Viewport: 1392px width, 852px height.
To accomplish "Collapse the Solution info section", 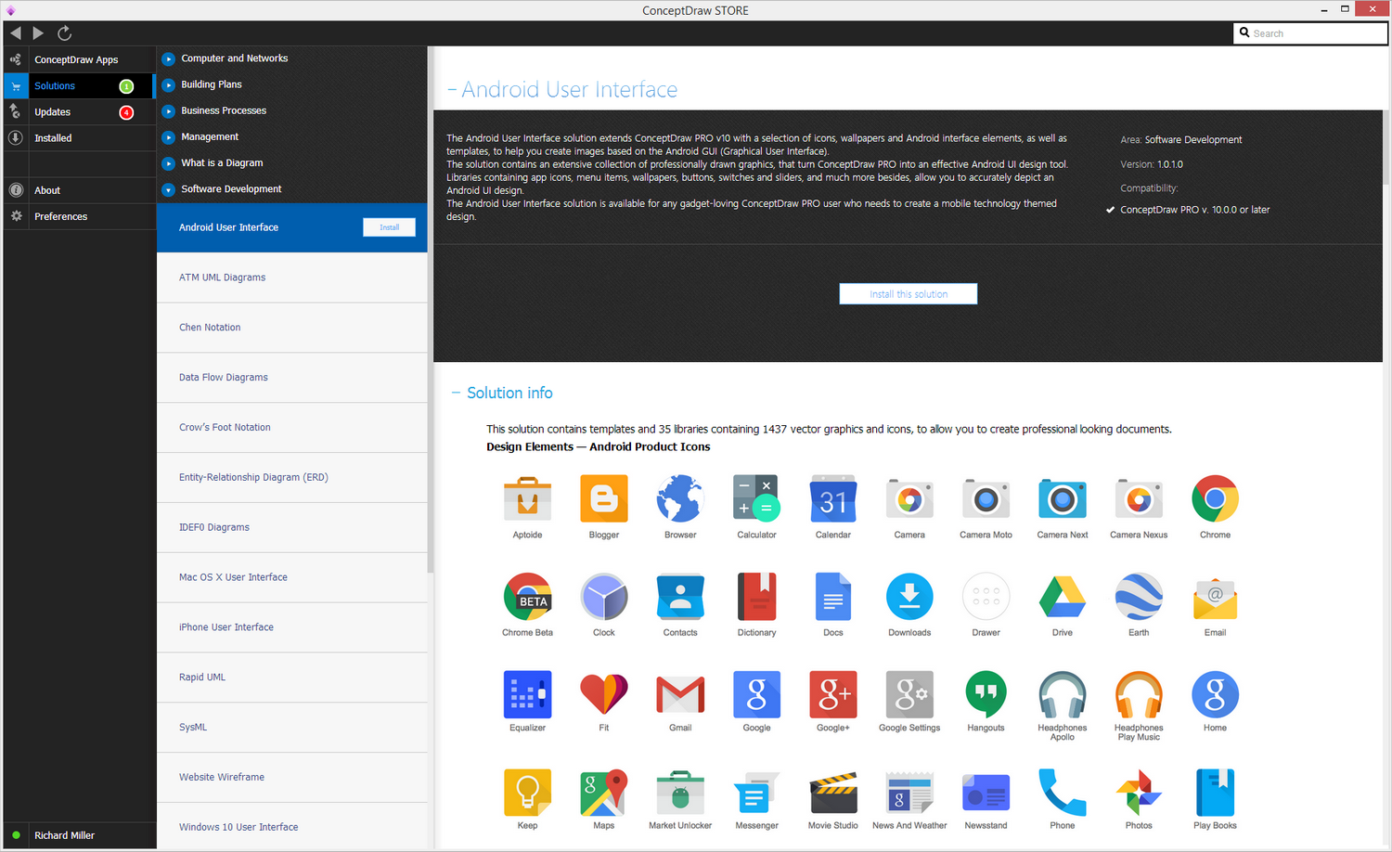I will (456, 393).
